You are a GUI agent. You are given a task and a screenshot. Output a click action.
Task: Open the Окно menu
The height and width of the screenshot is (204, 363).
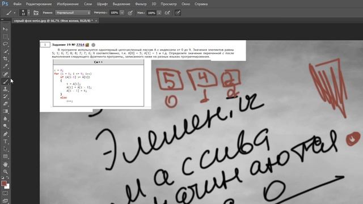(x=185, y=4)
